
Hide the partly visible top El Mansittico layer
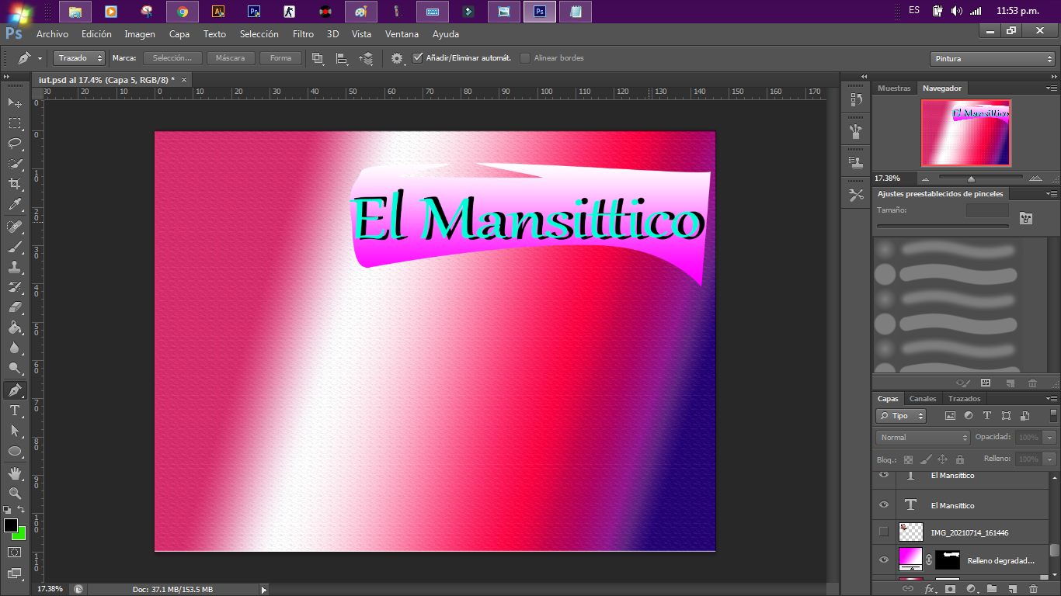884,474
